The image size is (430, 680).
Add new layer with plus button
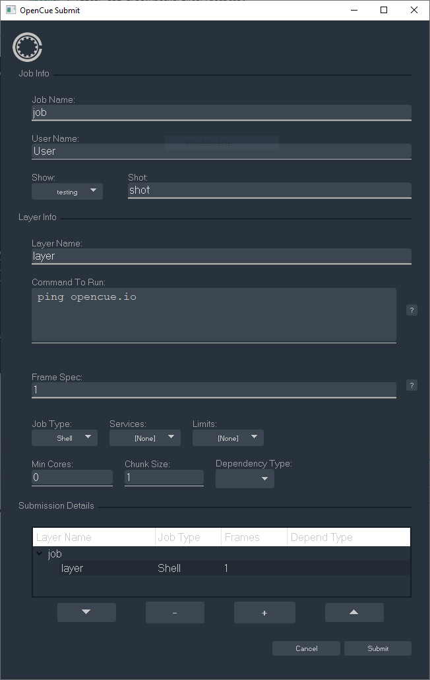pos(264,612)
